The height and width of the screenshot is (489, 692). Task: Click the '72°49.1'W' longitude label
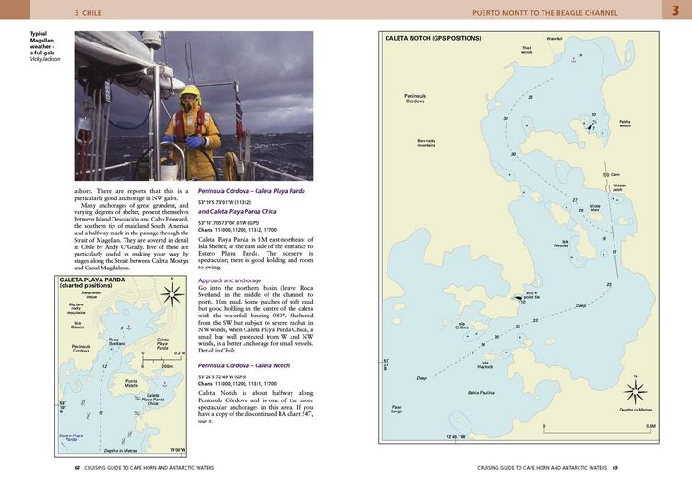(x=456, y=437)
